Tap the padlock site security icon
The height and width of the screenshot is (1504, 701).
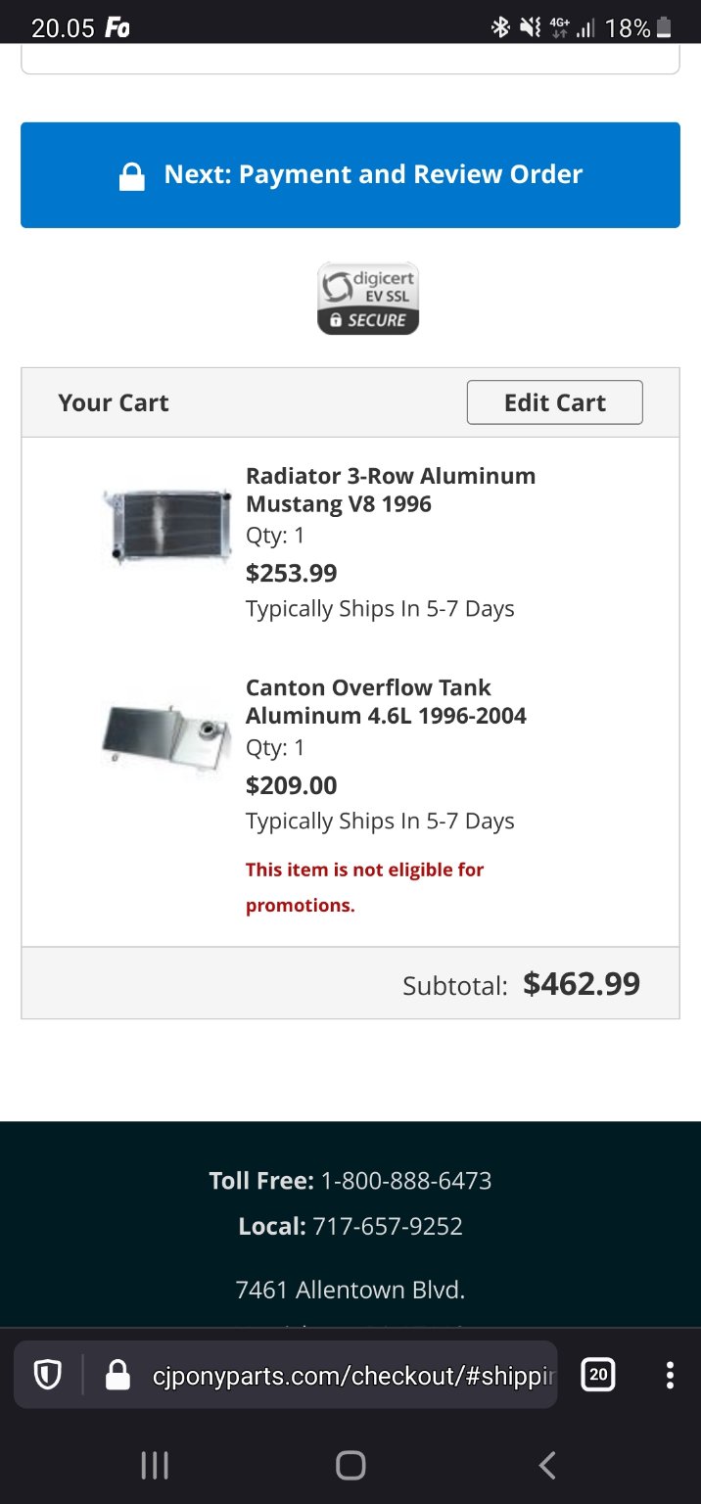(x=117, y=1376)
